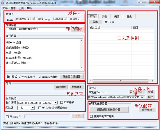The width and height of the screenshot is (160, 130).
Task: Click the recipient file path field
Action: [117, 97]
